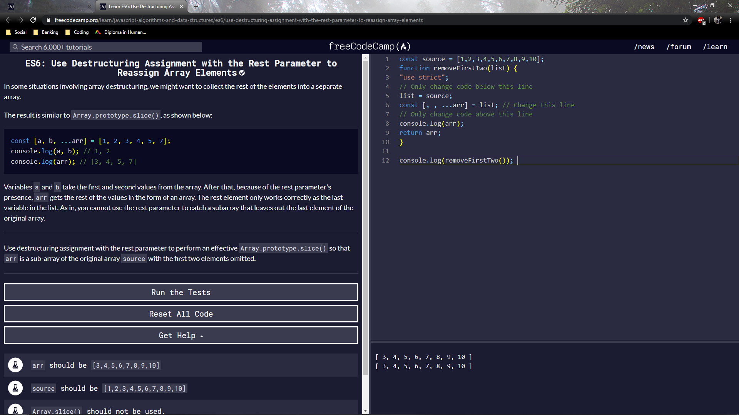Click the flask icon beside source test

pyautogui.click(x=15, y=388)
